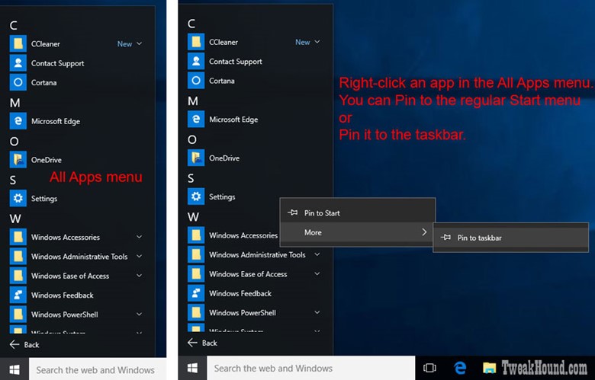
Task: Launch Cortana icon in left menu
Action: [18, 82]
